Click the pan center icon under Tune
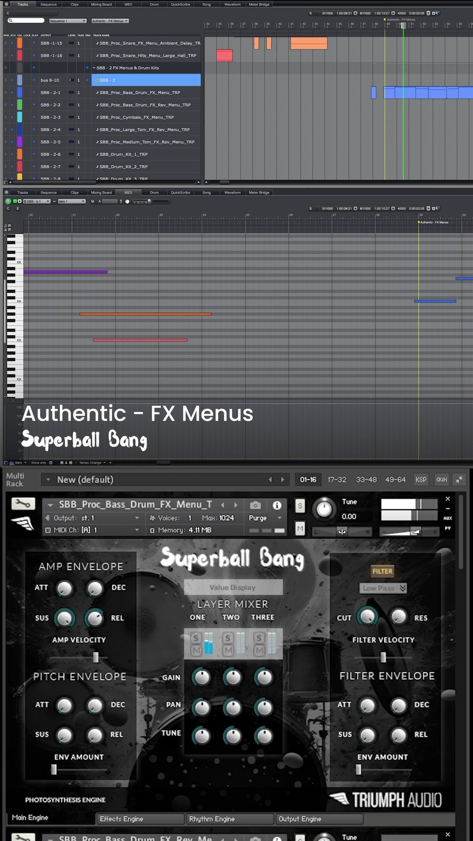 [342, 531]
